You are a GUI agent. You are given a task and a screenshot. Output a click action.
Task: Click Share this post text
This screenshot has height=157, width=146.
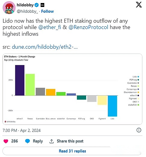70,141
